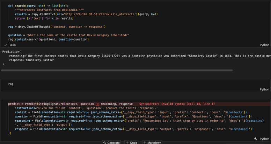Open Python language selector in error cell
This screenshot has width=271, height=144.
click(x=264, y=139)
